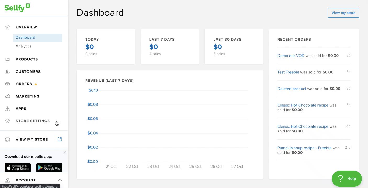Tap the App Store download badge
This screenshot has height=188, width=368.
click(18, 168)
